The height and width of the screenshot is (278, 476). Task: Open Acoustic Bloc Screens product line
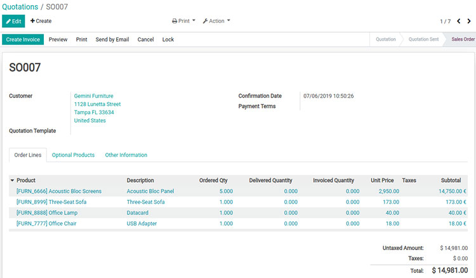coord(59,191)
